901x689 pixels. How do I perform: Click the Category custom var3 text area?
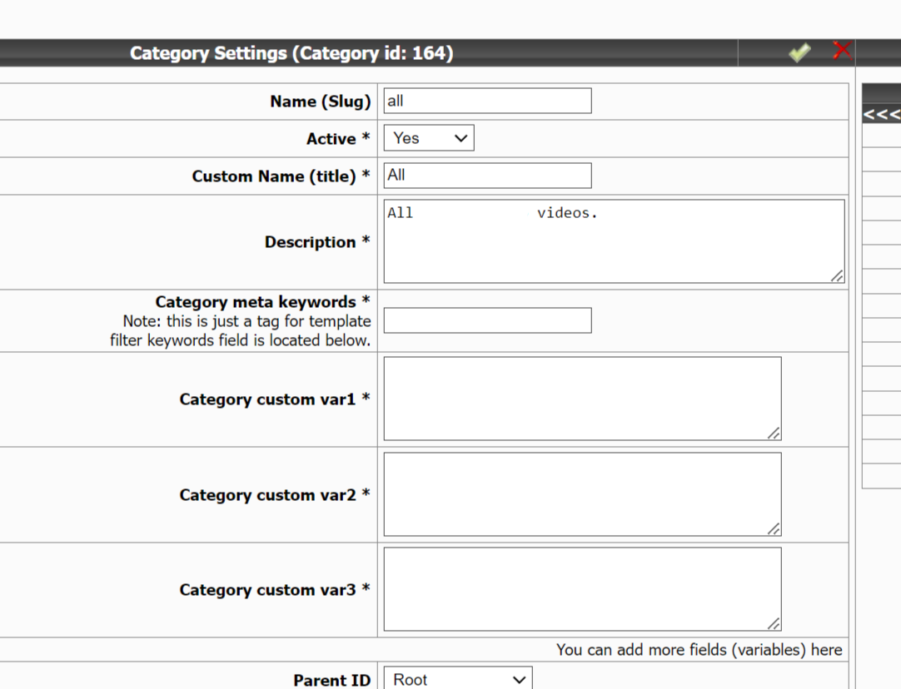[582, 589]
